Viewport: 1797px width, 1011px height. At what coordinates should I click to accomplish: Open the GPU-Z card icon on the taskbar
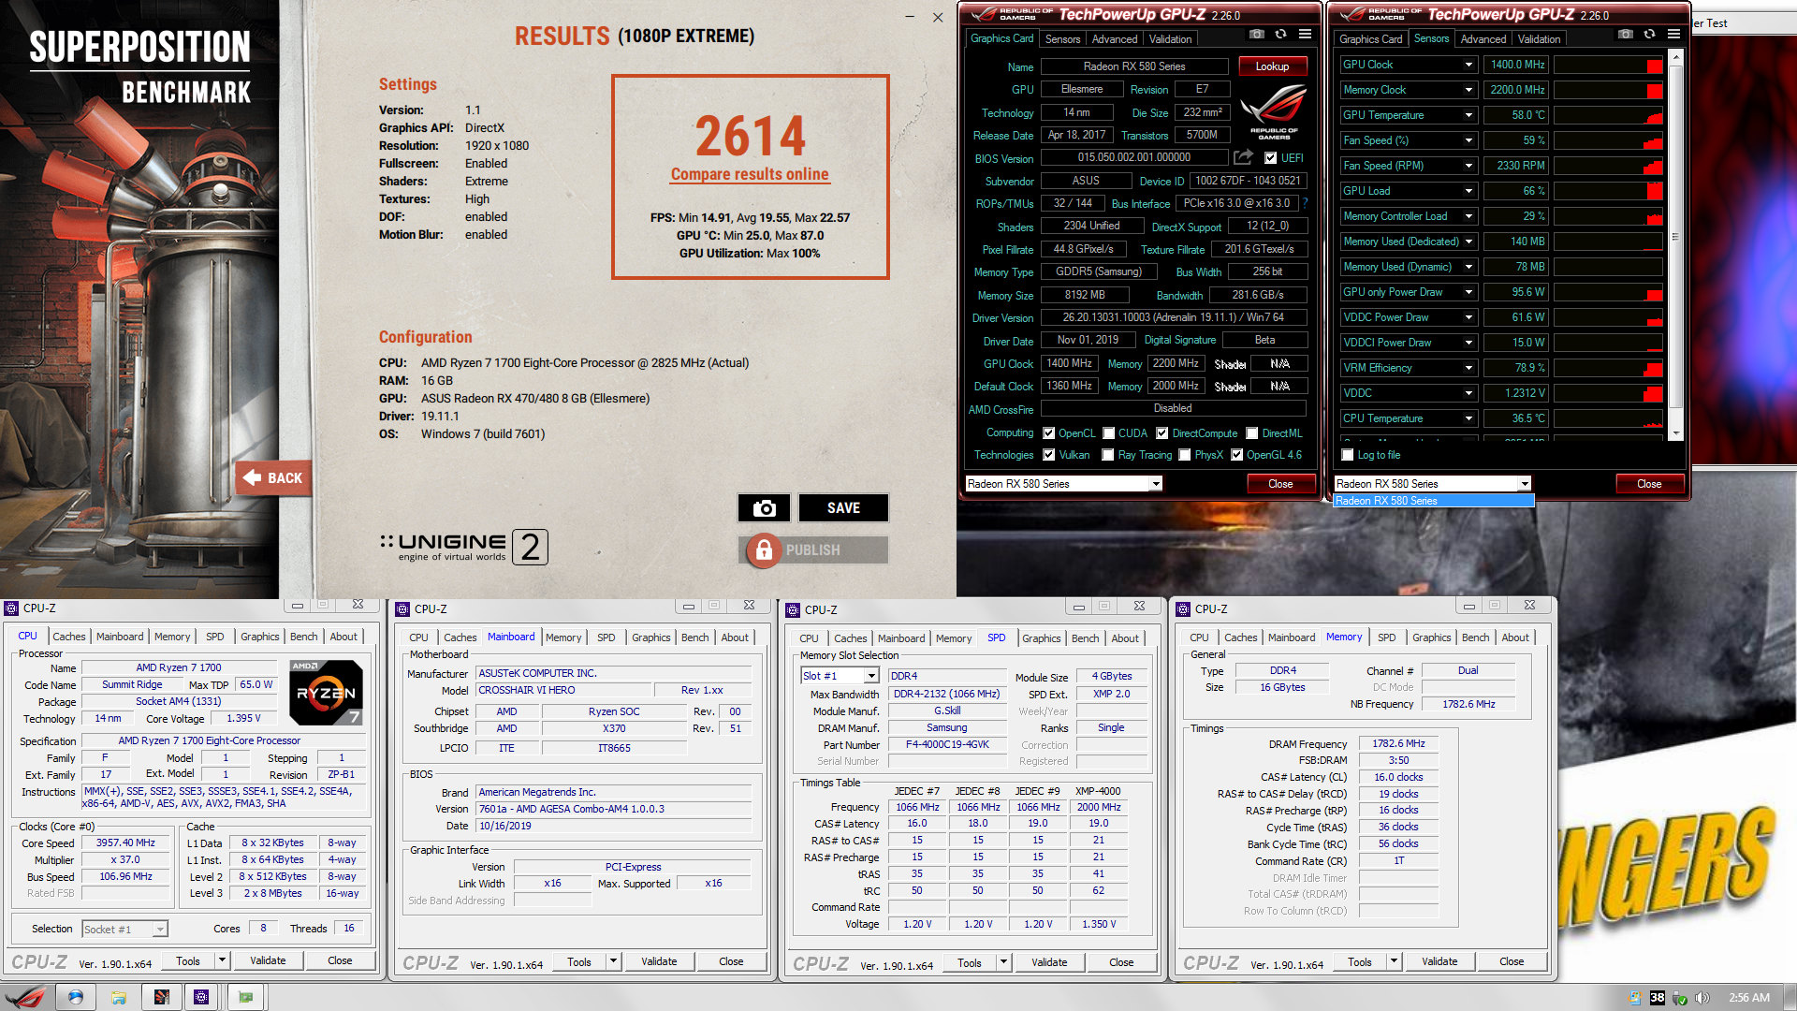coord(245,997)
